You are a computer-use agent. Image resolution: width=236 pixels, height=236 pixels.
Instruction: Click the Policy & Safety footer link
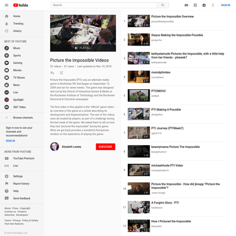point(30,221)
